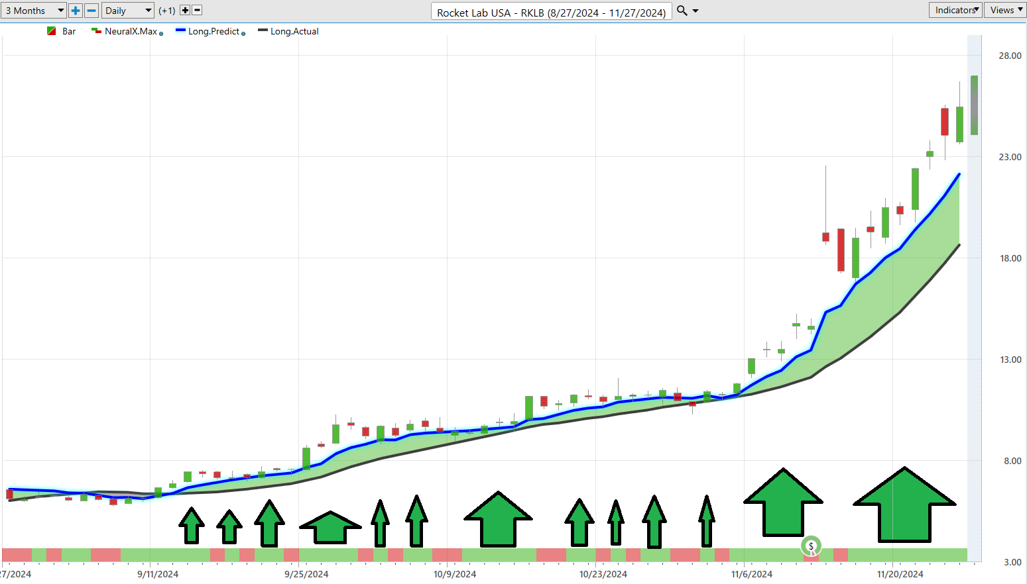The width and height of the screenshot is (1027, 584).
Task: Open the Daily interval dropdown
Action: click(x=128, y=11)
